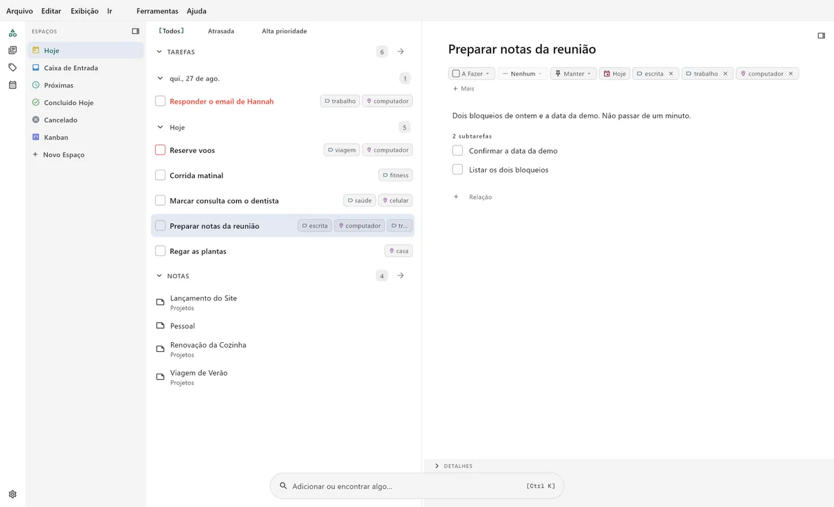Check off Responder o email de Hannah
This screenshot has height=507, width=834.
tap(161, 102)
